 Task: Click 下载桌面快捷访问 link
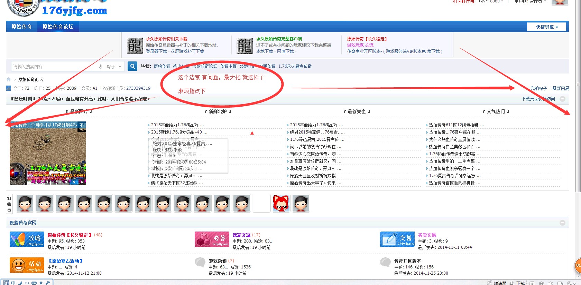coord(538,99)
